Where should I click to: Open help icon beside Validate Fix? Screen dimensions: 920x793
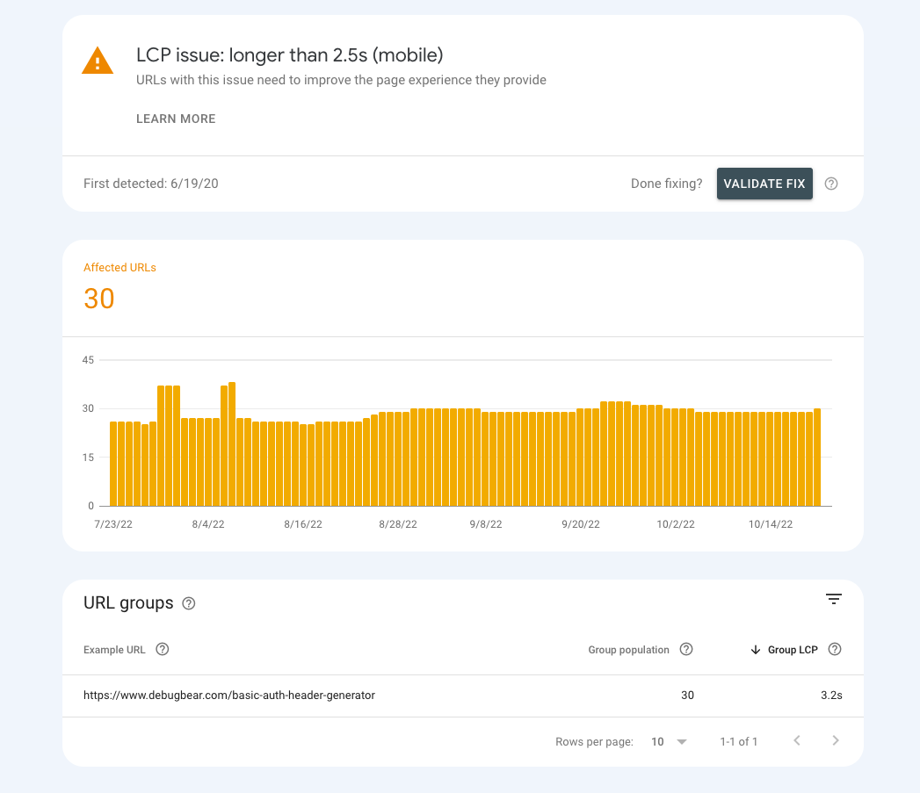click(831, 184)
